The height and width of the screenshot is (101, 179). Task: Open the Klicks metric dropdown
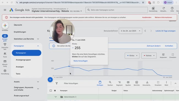tap(132, 55)
